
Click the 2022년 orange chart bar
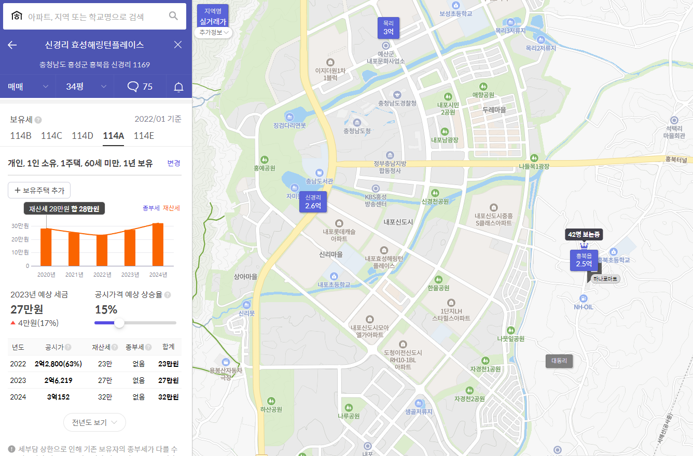[102, 250]
